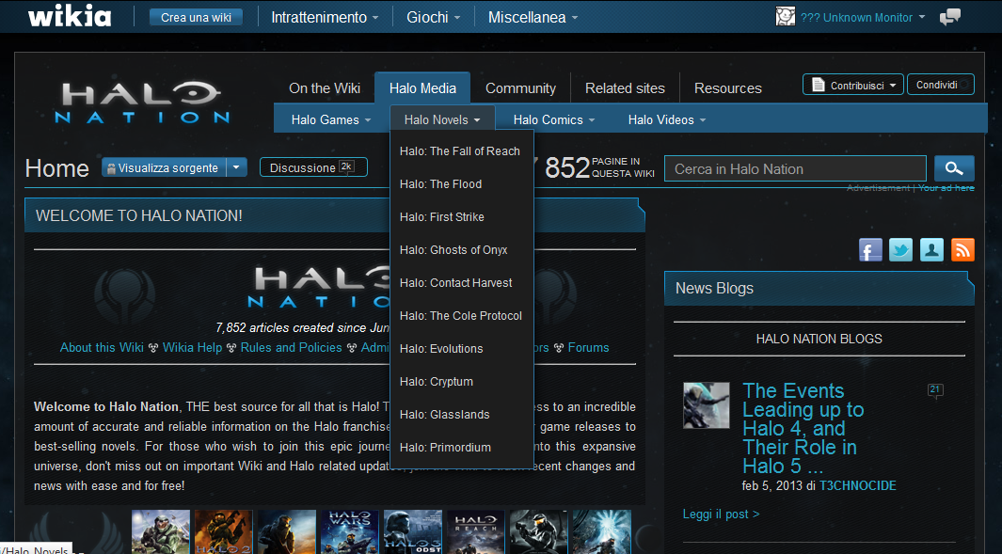Click the 852 pagine in questa wiki counter

click(x=599, y=167)
